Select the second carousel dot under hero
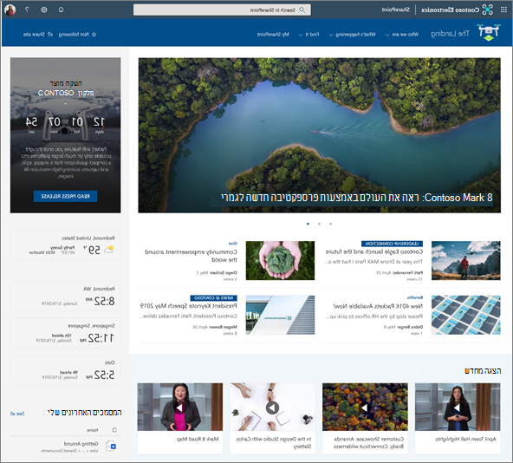This screenshot has width=513, height=463. (319, 224)
